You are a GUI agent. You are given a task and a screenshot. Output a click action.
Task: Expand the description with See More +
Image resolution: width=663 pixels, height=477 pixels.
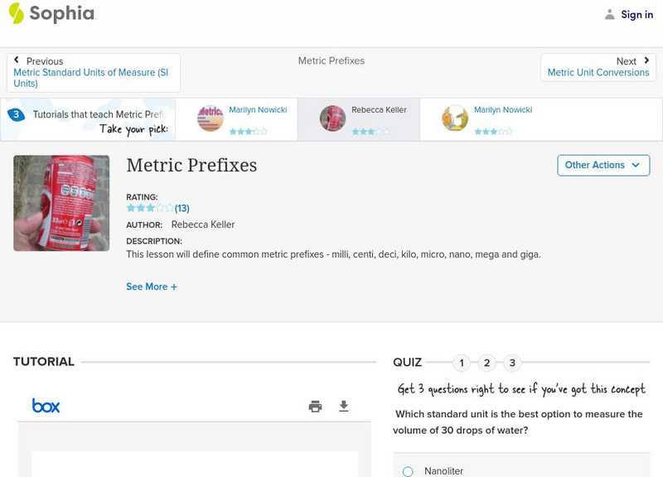[152, 287]
